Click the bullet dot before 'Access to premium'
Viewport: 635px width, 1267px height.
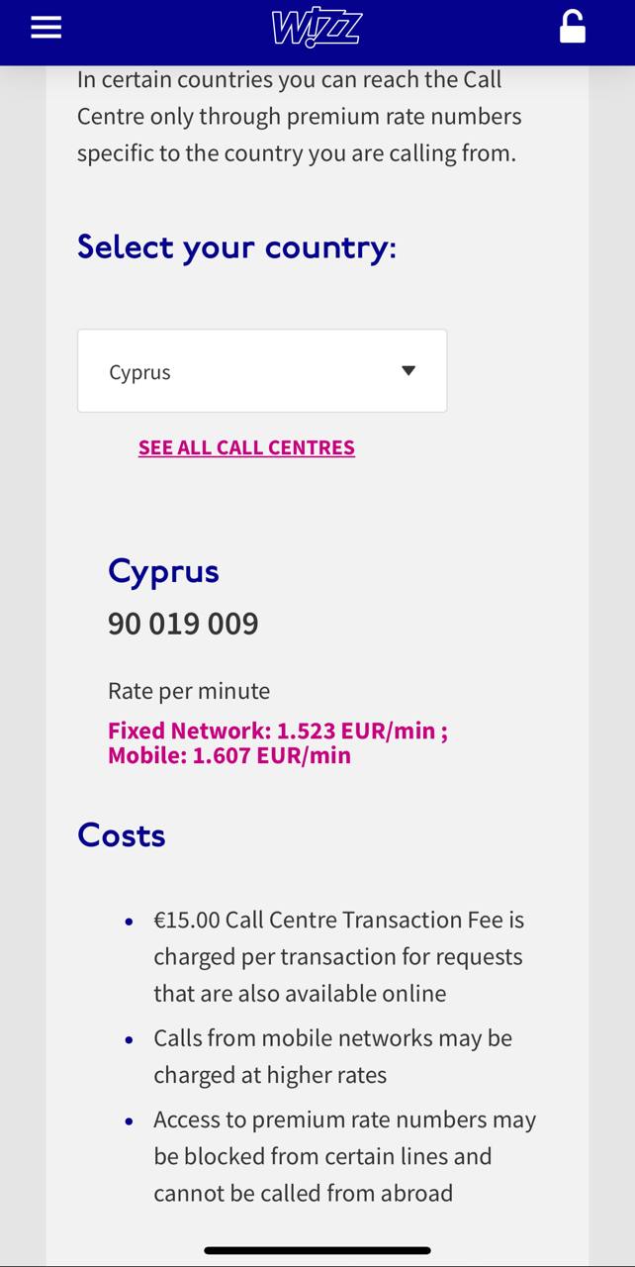click(129, 1121)
